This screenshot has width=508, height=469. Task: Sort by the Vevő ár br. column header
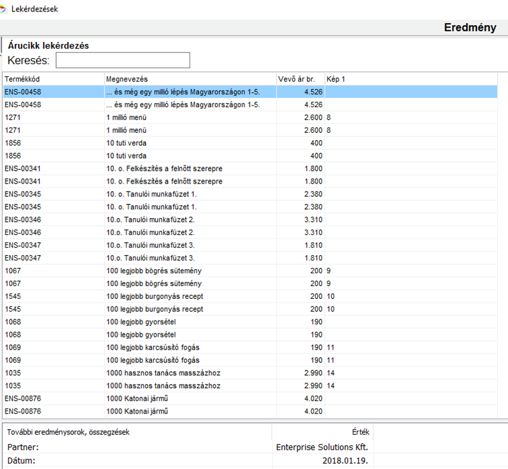[x=301, y=79]
